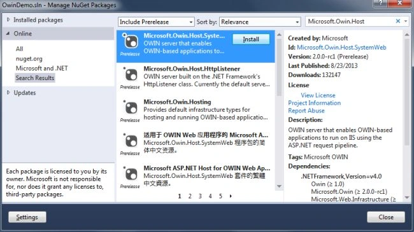Open the Sort by Relevance dropdown
Screen dimensions: 414x232
point(260,22)
